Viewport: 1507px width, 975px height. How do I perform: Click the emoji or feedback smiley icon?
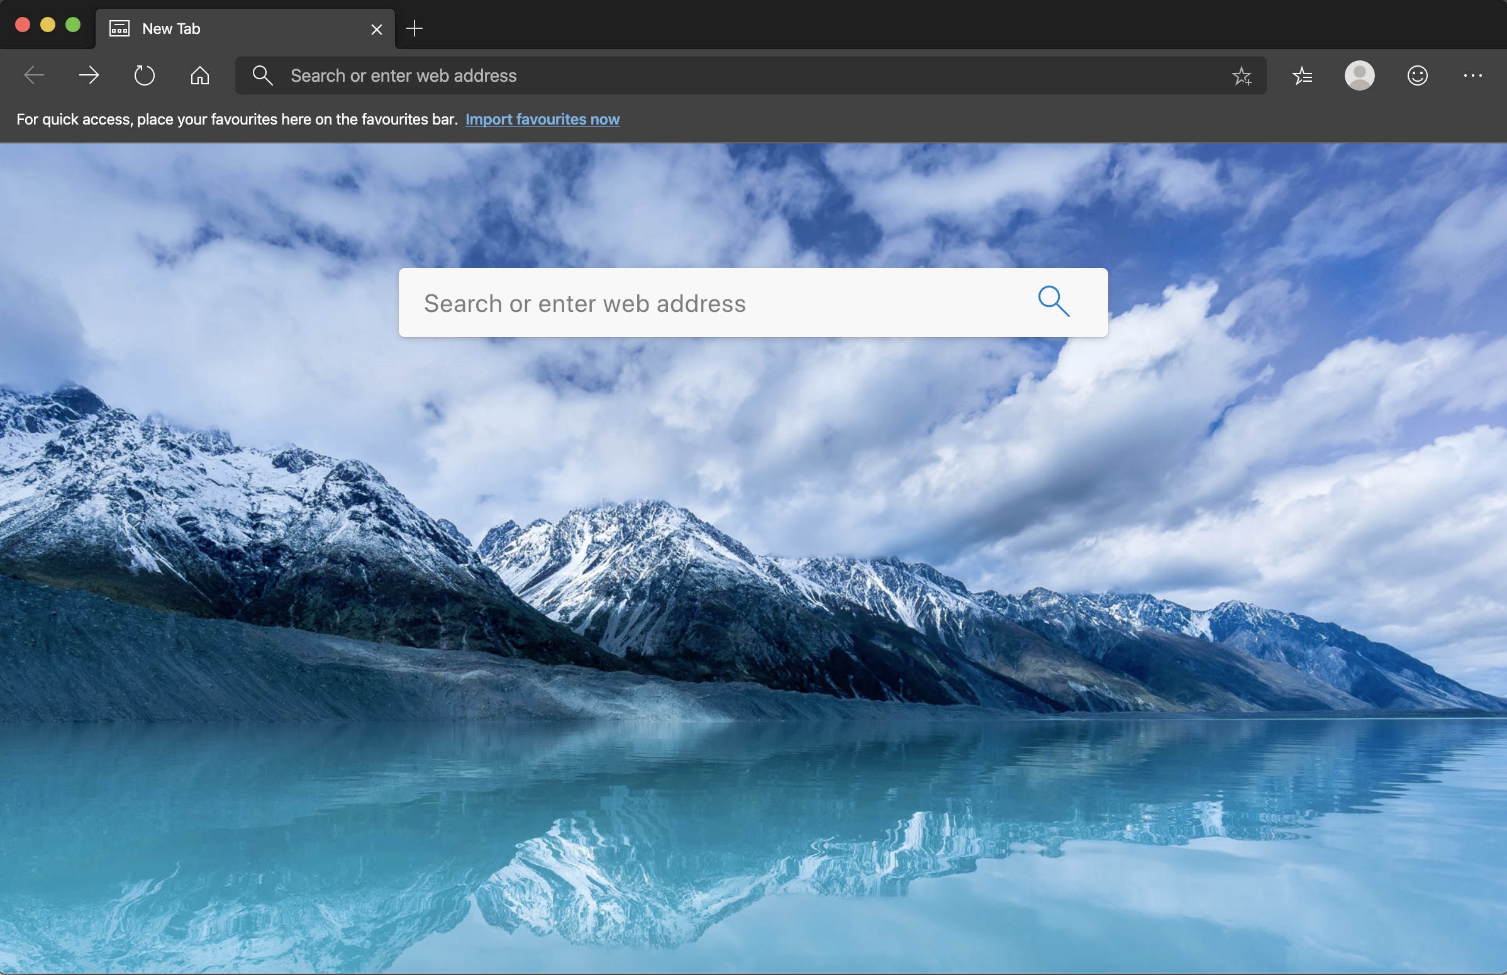pos(1417,75)
